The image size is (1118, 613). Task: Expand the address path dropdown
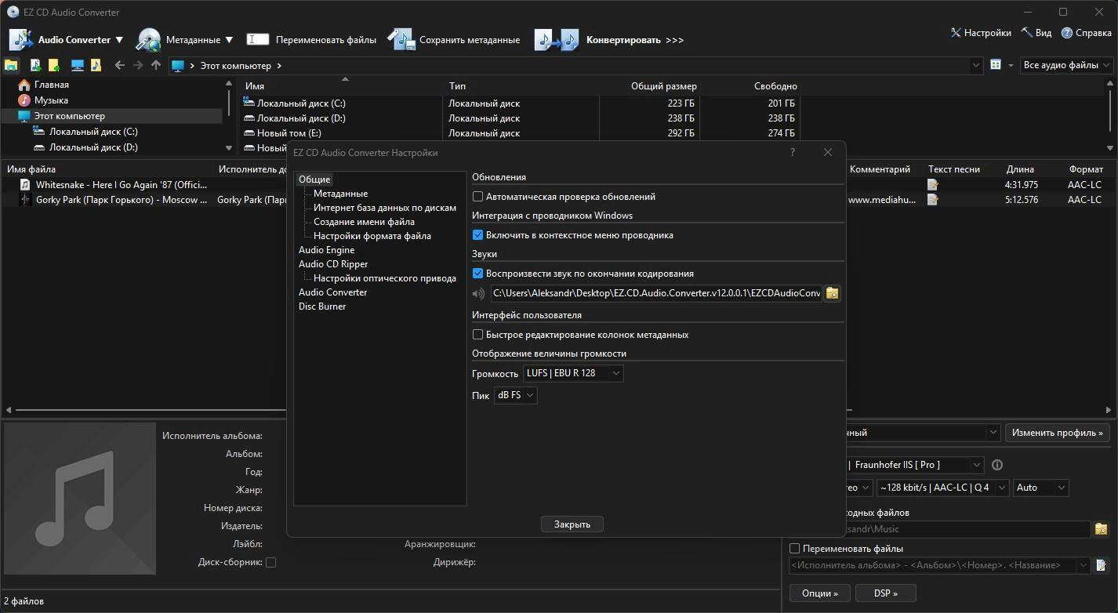(976, 65)
